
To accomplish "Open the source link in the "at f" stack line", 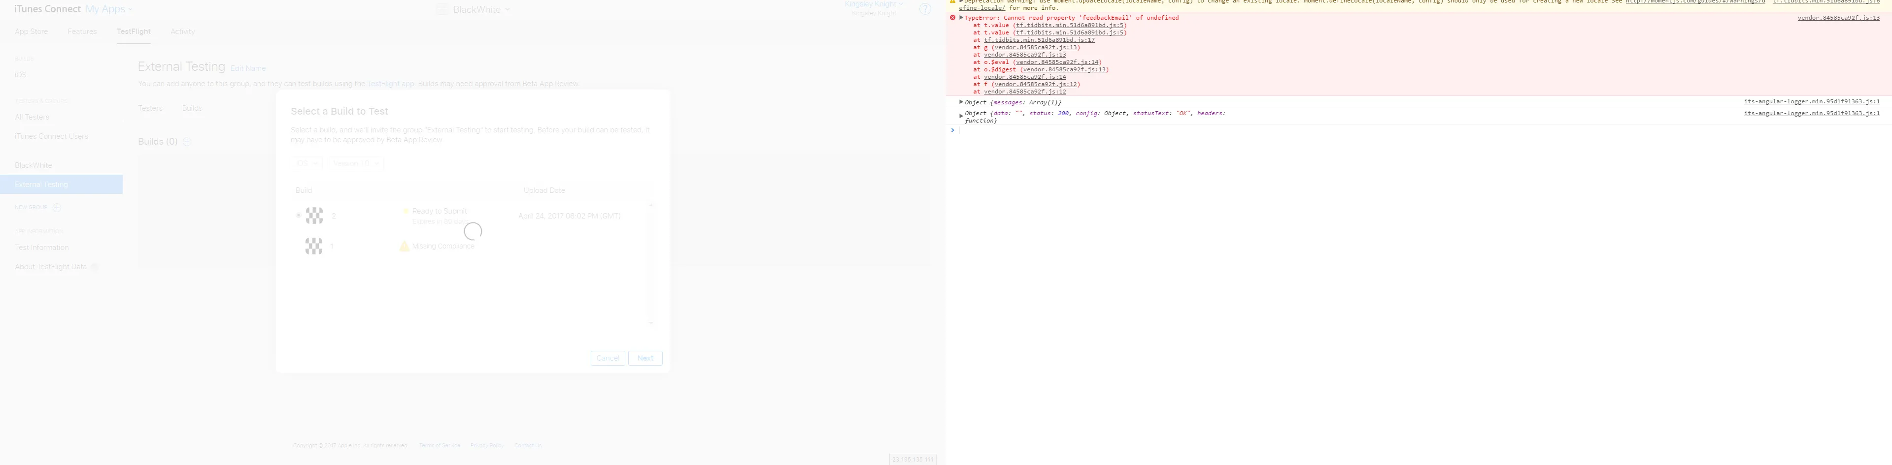I will click(1036, 84).
